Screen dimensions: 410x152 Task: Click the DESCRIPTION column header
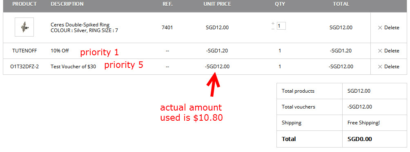(x=67, y=4)
